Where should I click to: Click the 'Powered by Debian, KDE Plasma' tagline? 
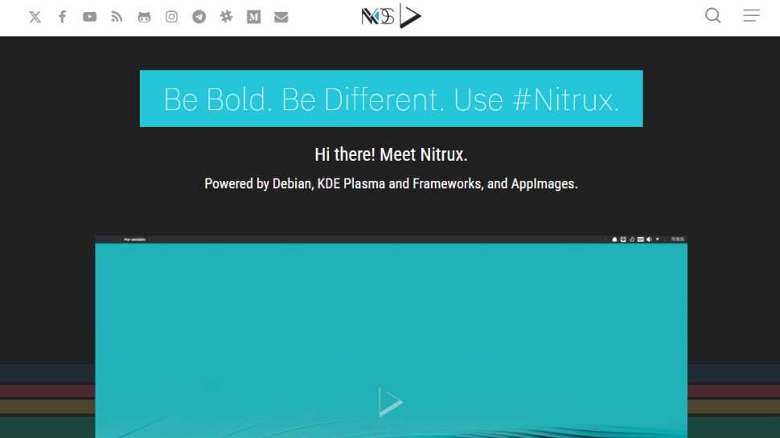pos(391,184)
